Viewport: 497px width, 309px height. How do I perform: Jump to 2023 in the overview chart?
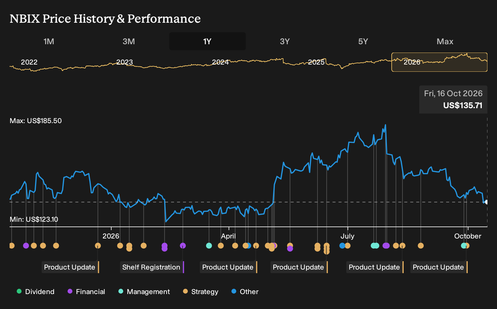124,62
